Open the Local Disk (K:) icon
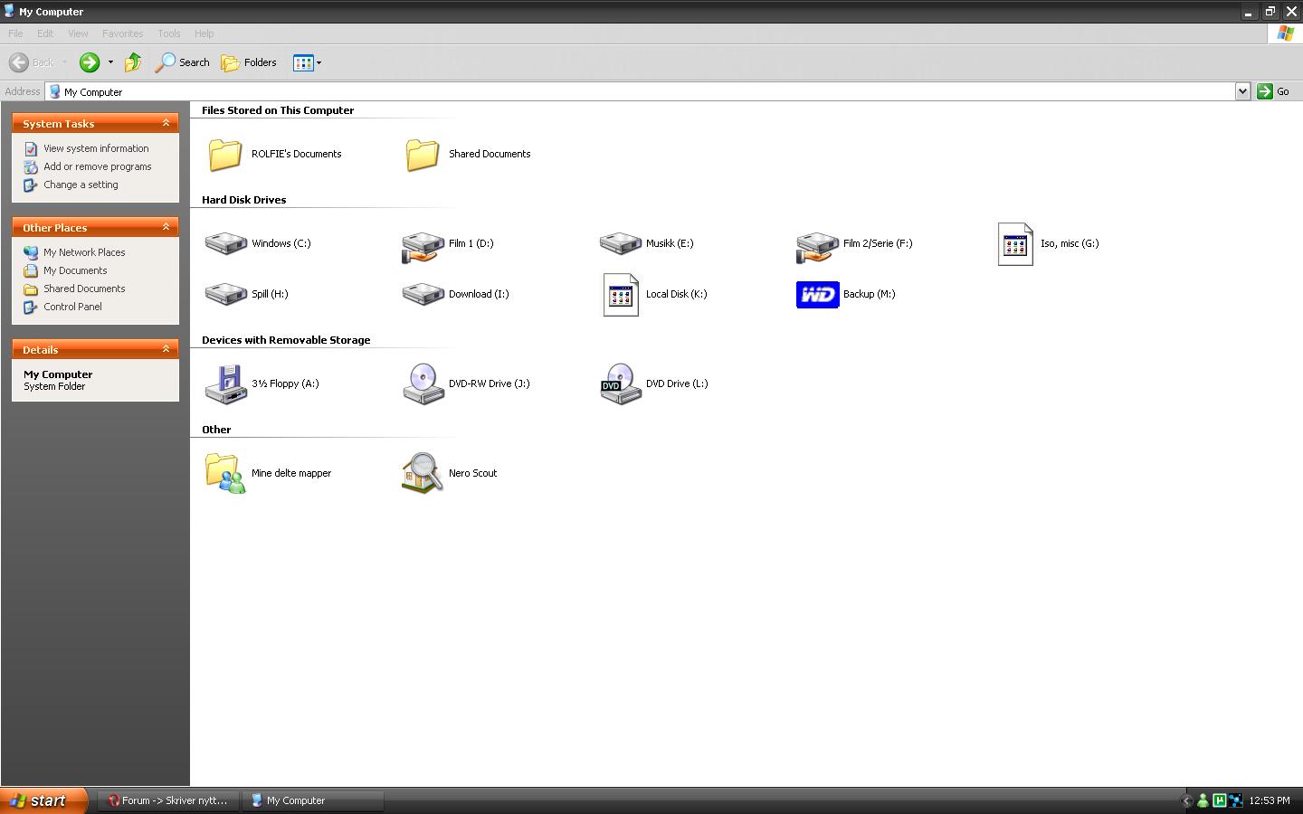The height and width of the screenshot is (814, 1303). (621, 295)
